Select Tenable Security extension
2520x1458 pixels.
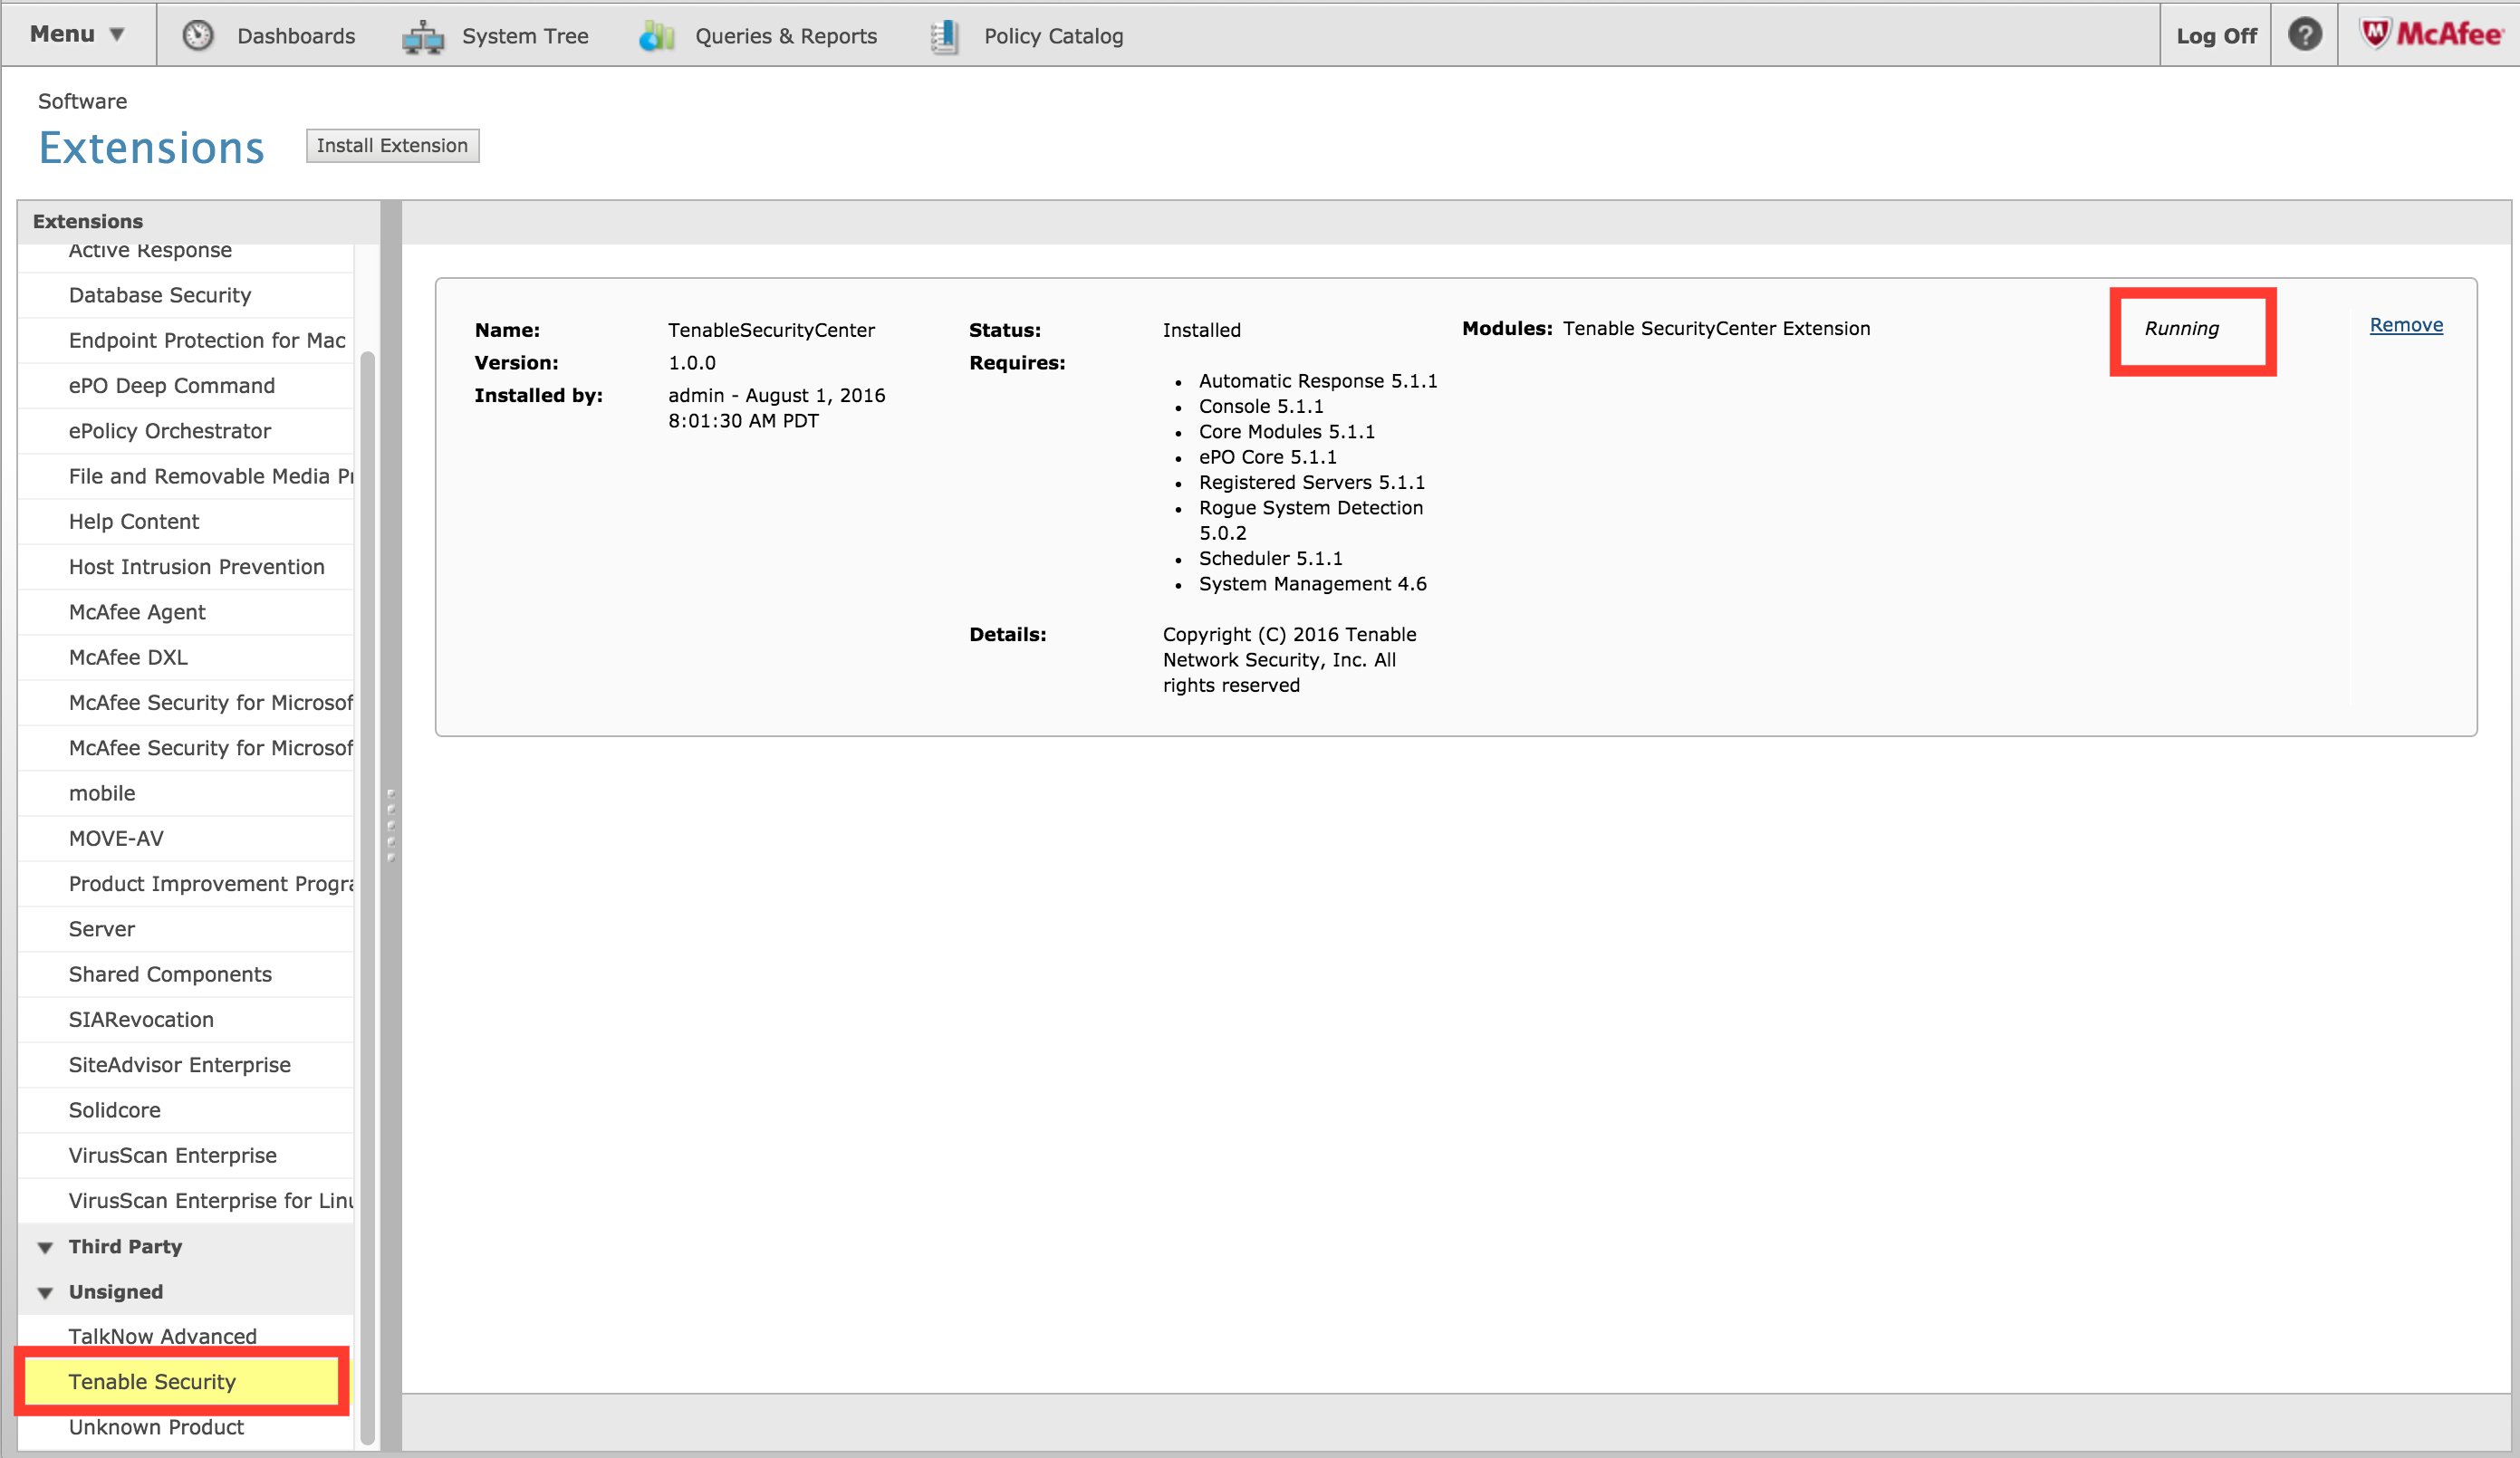[186, 1382]
